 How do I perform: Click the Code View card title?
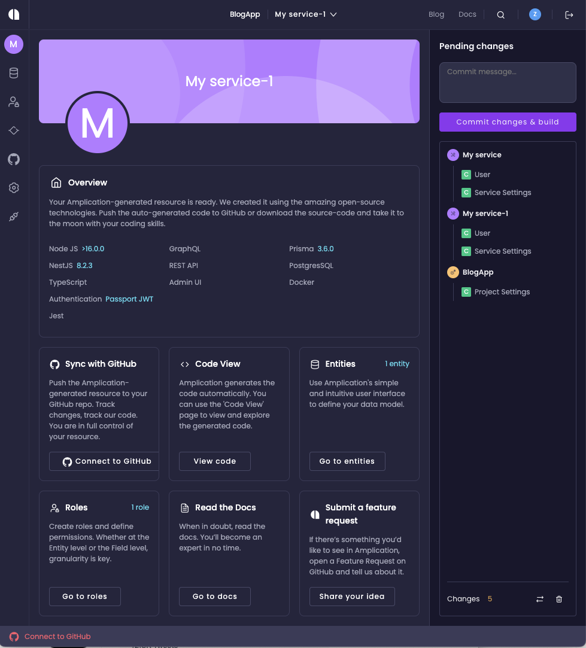pyautogui.click(x=217, y=364)
